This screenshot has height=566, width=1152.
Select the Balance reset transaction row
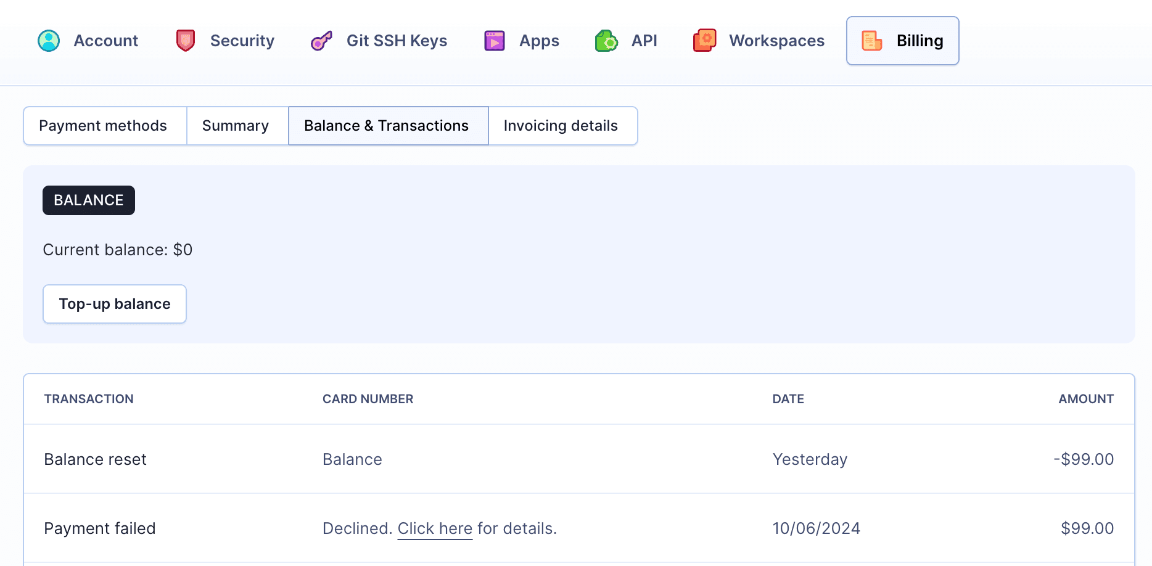(96, 459)
